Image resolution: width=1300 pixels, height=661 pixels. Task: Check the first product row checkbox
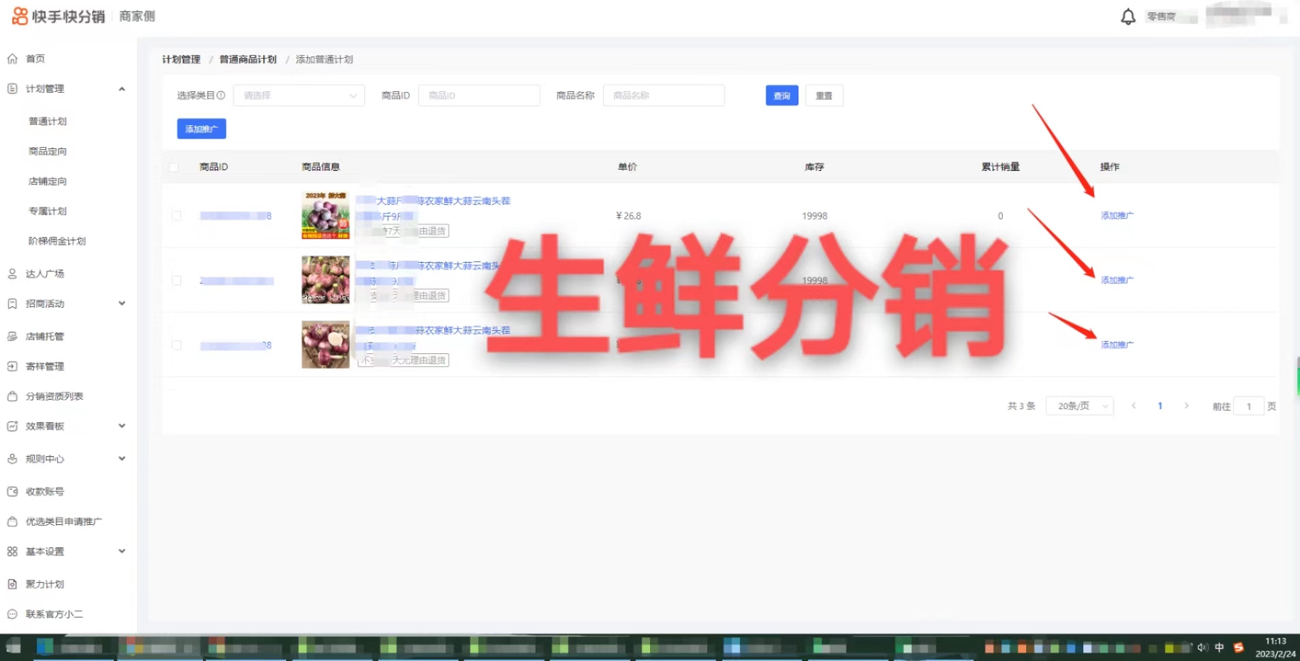(x=176, y=215)
